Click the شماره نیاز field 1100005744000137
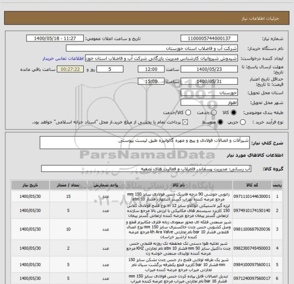 (209, 38)
